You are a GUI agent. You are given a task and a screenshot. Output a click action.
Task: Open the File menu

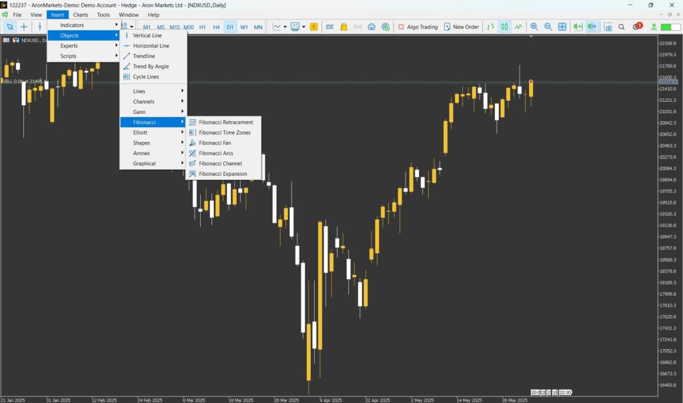pyautogui.click(x=17, y=15)
